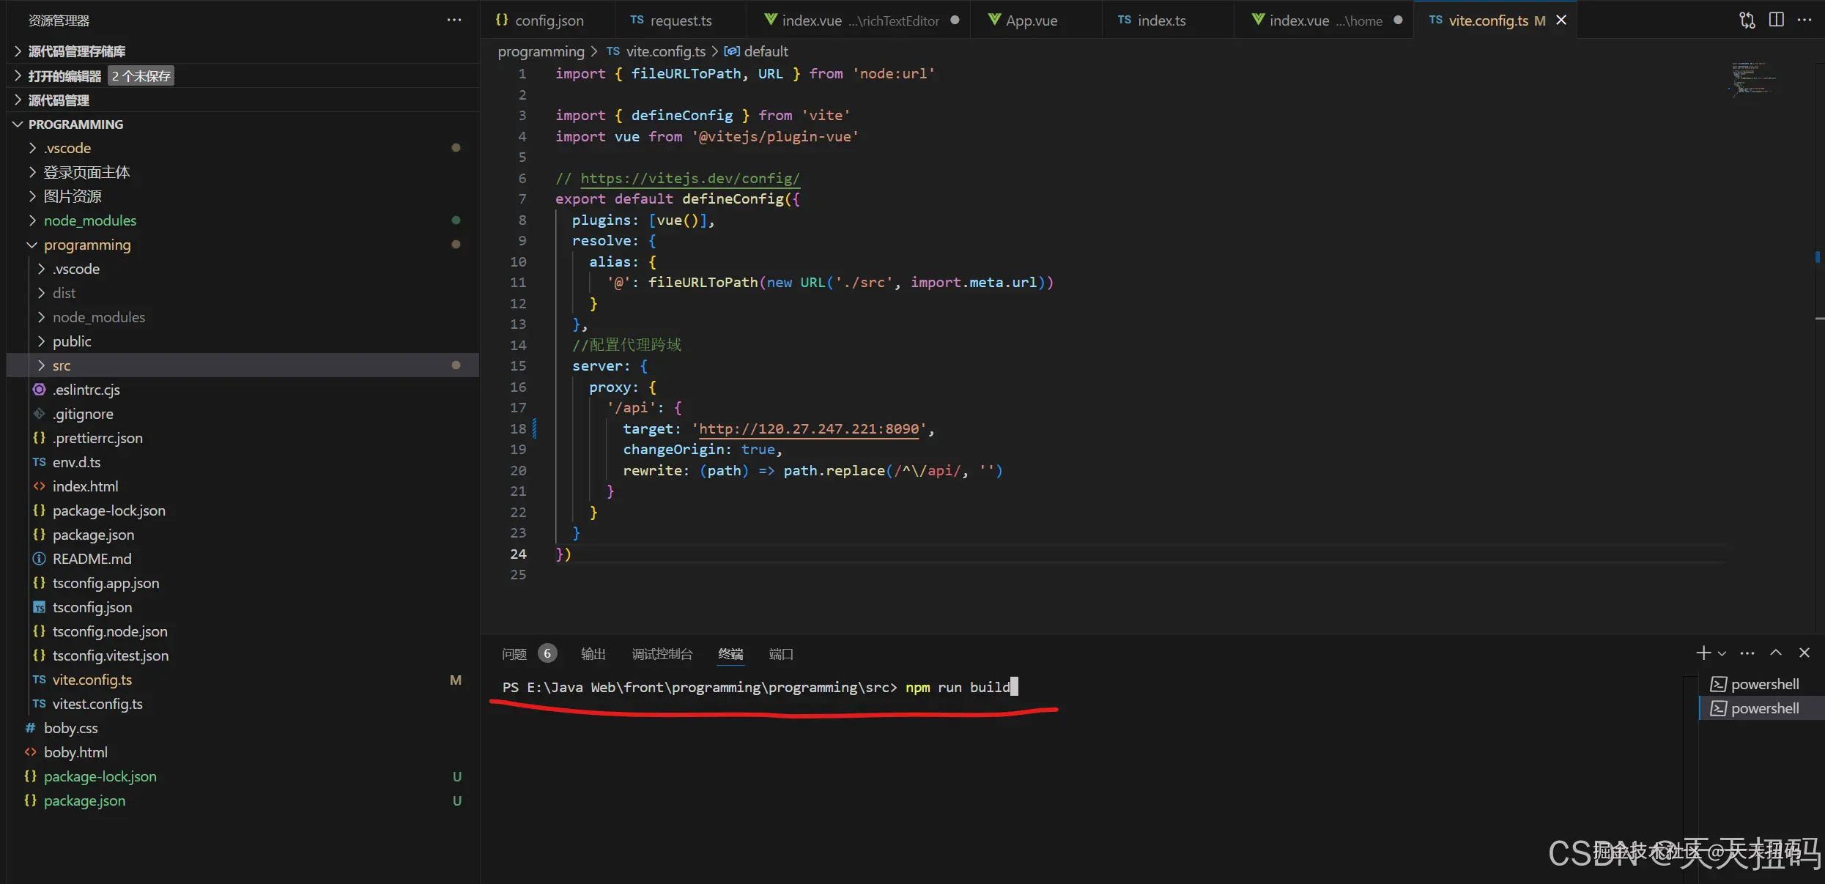Click new terminal plus icon
The height and width of the screenshot is (884, 1825).
(1703, 653)
